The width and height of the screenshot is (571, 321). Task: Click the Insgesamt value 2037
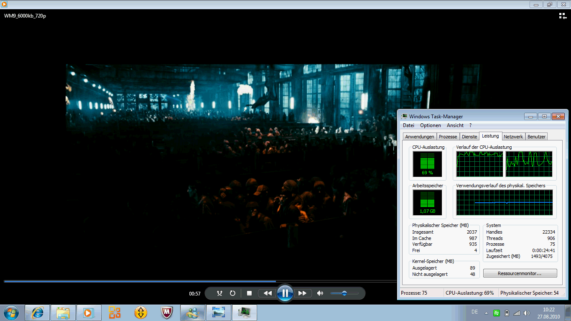pyautogui.click(x=472, y=232)
